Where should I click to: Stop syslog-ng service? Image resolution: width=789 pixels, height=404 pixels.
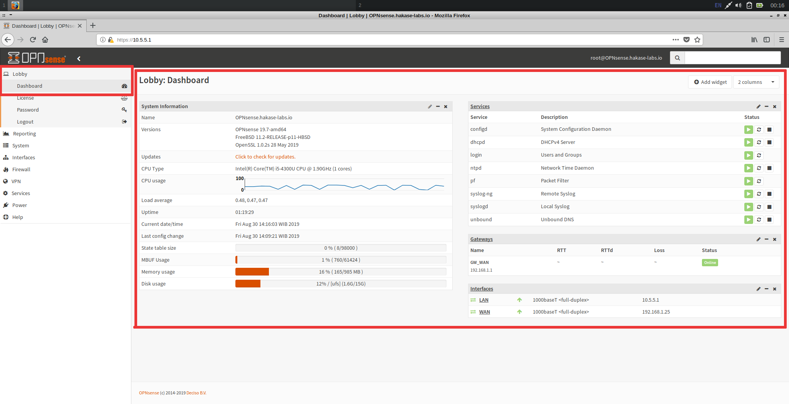click(x=769, y=194)
